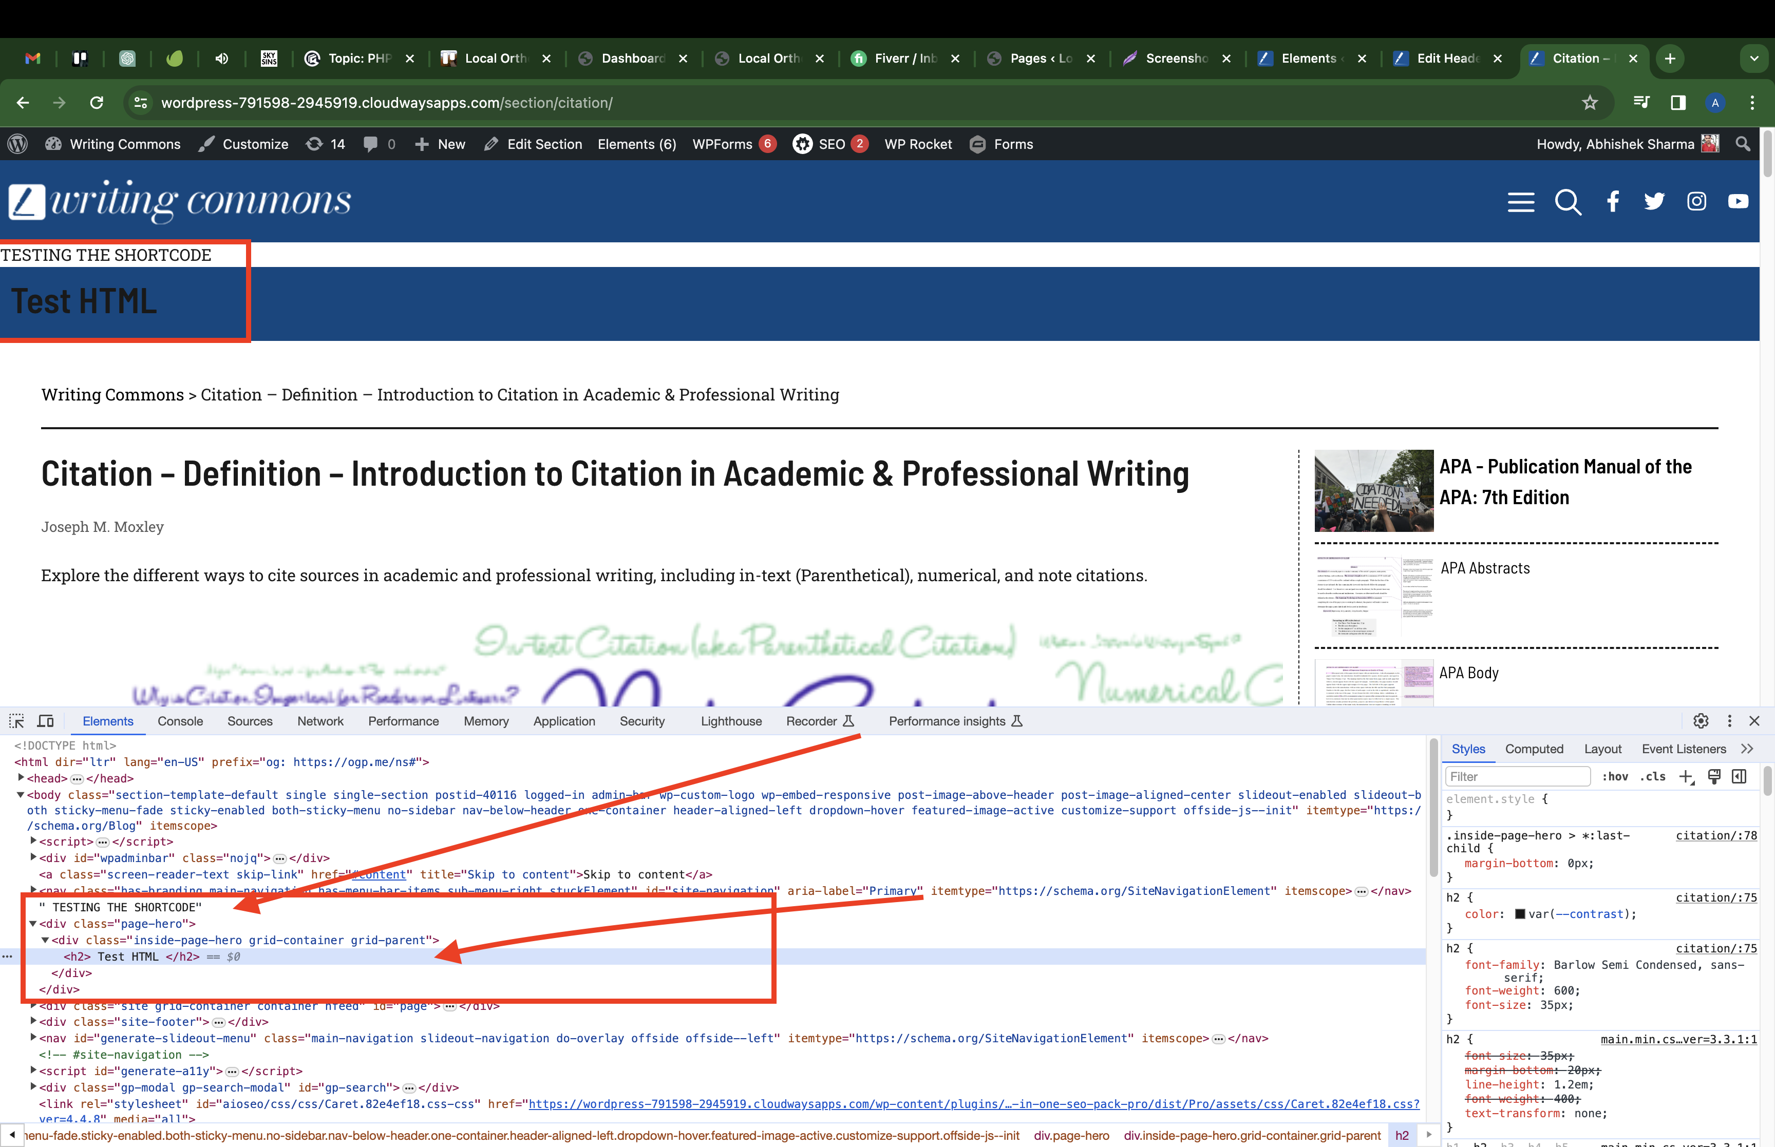Click the browser back arrow
The image size is (1775, 1147).
coord(23,103)
